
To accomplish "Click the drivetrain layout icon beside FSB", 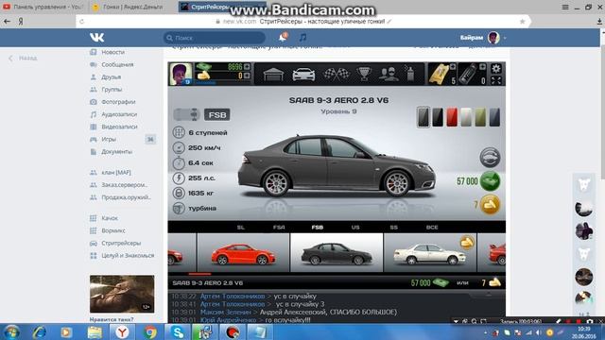I will point(186,114).
